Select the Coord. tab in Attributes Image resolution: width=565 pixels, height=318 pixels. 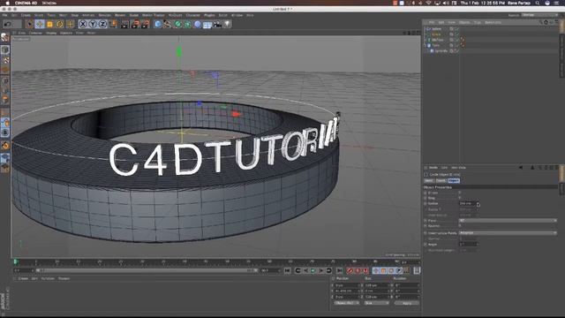[441, 180]
